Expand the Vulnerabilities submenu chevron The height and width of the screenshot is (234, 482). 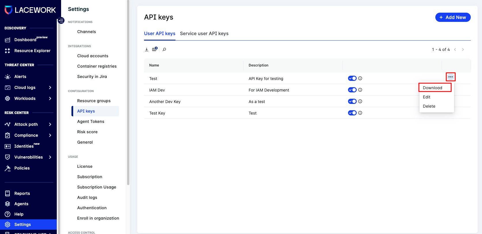[50, 157]
